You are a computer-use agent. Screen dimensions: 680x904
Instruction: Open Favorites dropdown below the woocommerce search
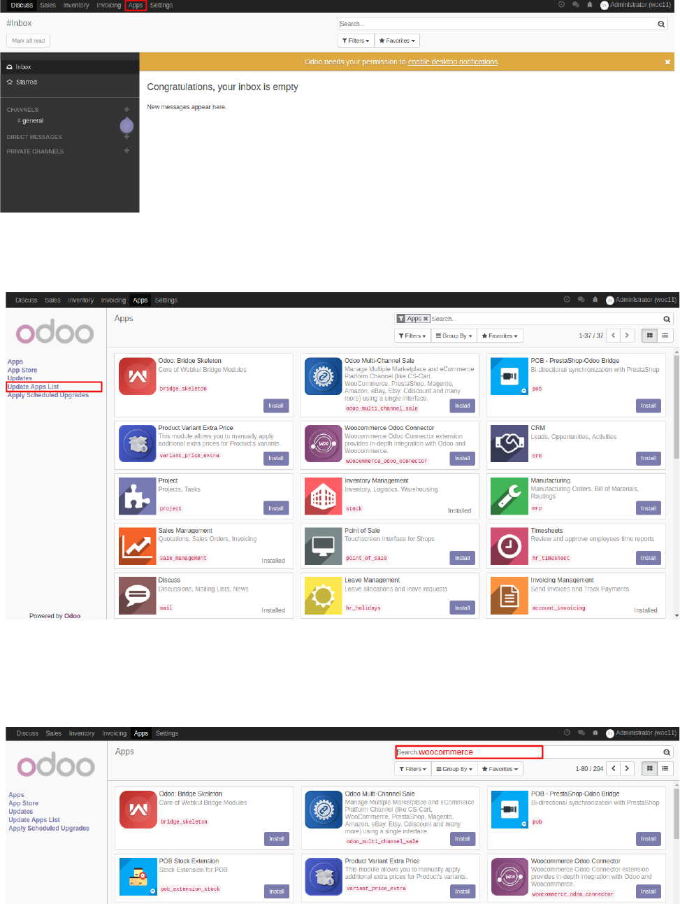pyautogui.click(x=500, y=769)
